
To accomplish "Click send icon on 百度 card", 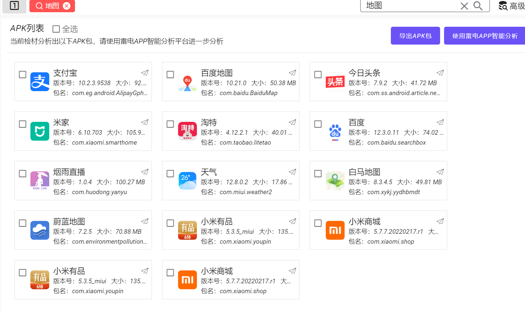I will (440, 122).
